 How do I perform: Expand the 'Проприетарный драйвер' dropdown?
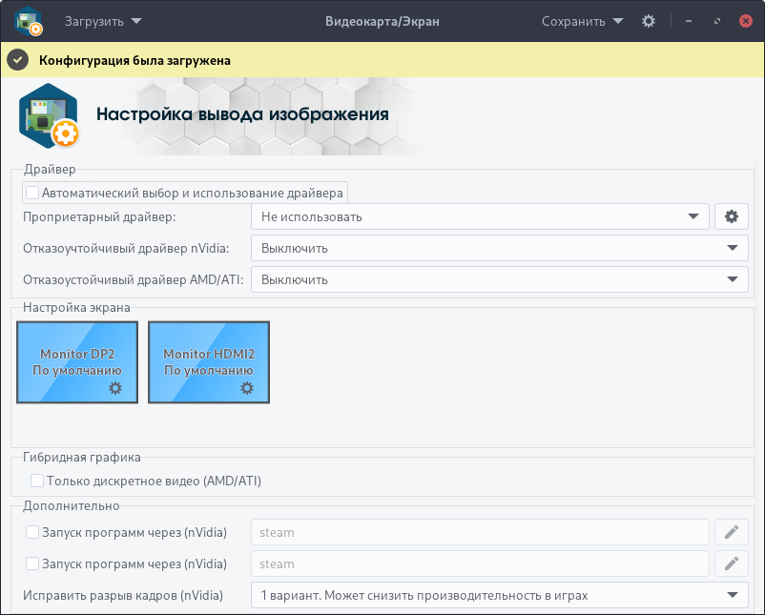click(x=481, y=216)
